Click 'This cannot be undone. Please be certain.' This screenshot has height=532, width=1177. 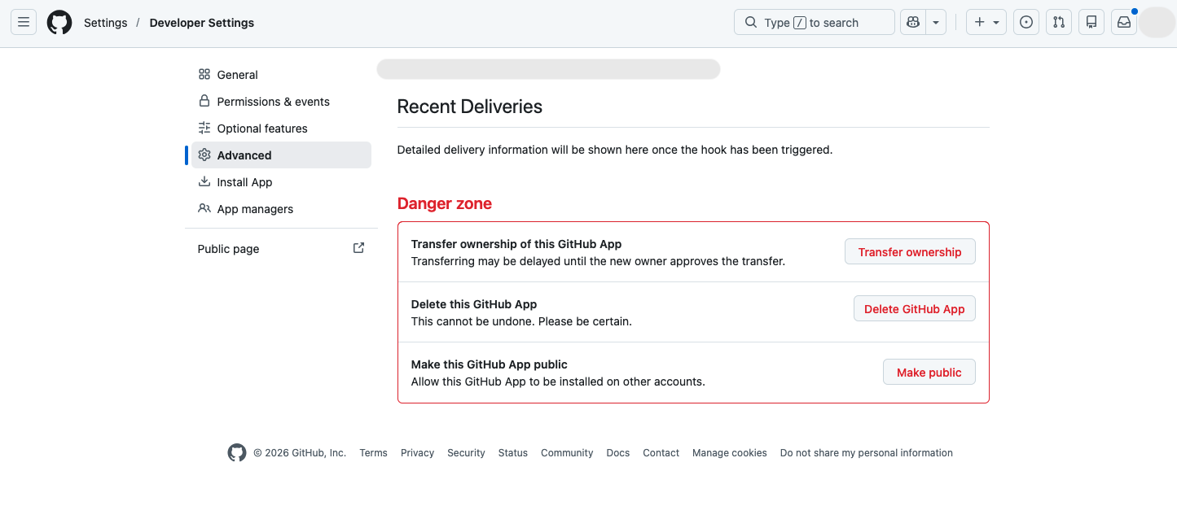click(521, 321)
